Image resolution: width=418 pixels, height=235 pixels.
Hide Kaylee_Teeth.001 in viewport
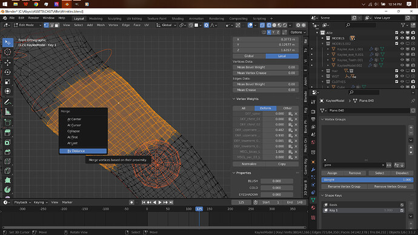click(402, 60)
